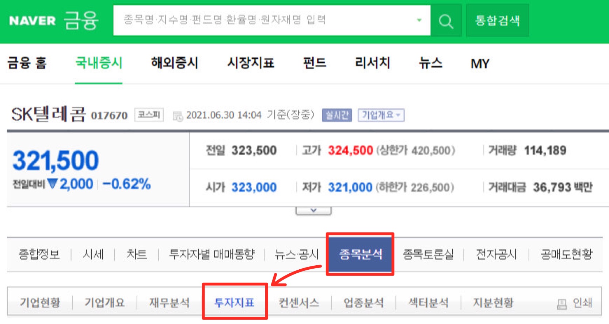Open the 투자지표 sub-tab
609x324 pixels.
click(234, 302)
